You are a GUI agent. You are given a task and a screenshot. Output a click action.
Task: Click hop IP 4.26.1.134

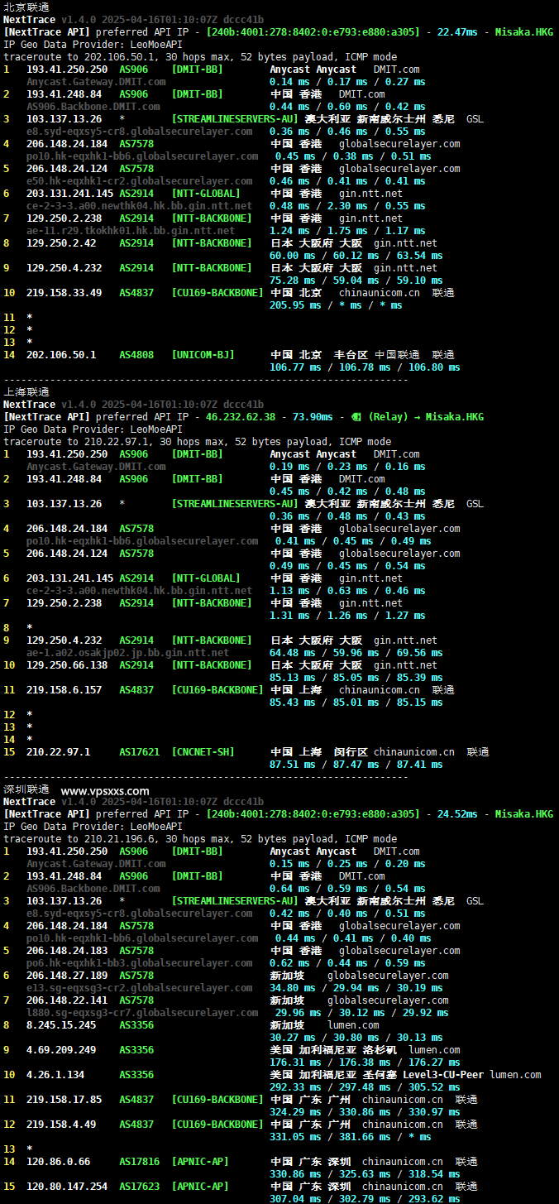(x=55, y=1075)
